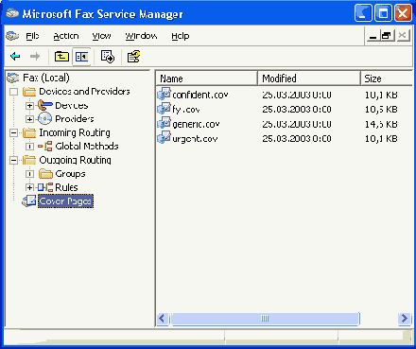This screenshot has width=416, height=349.
Task: Click the fyi.cov file icon
Action: pos(164,109)
